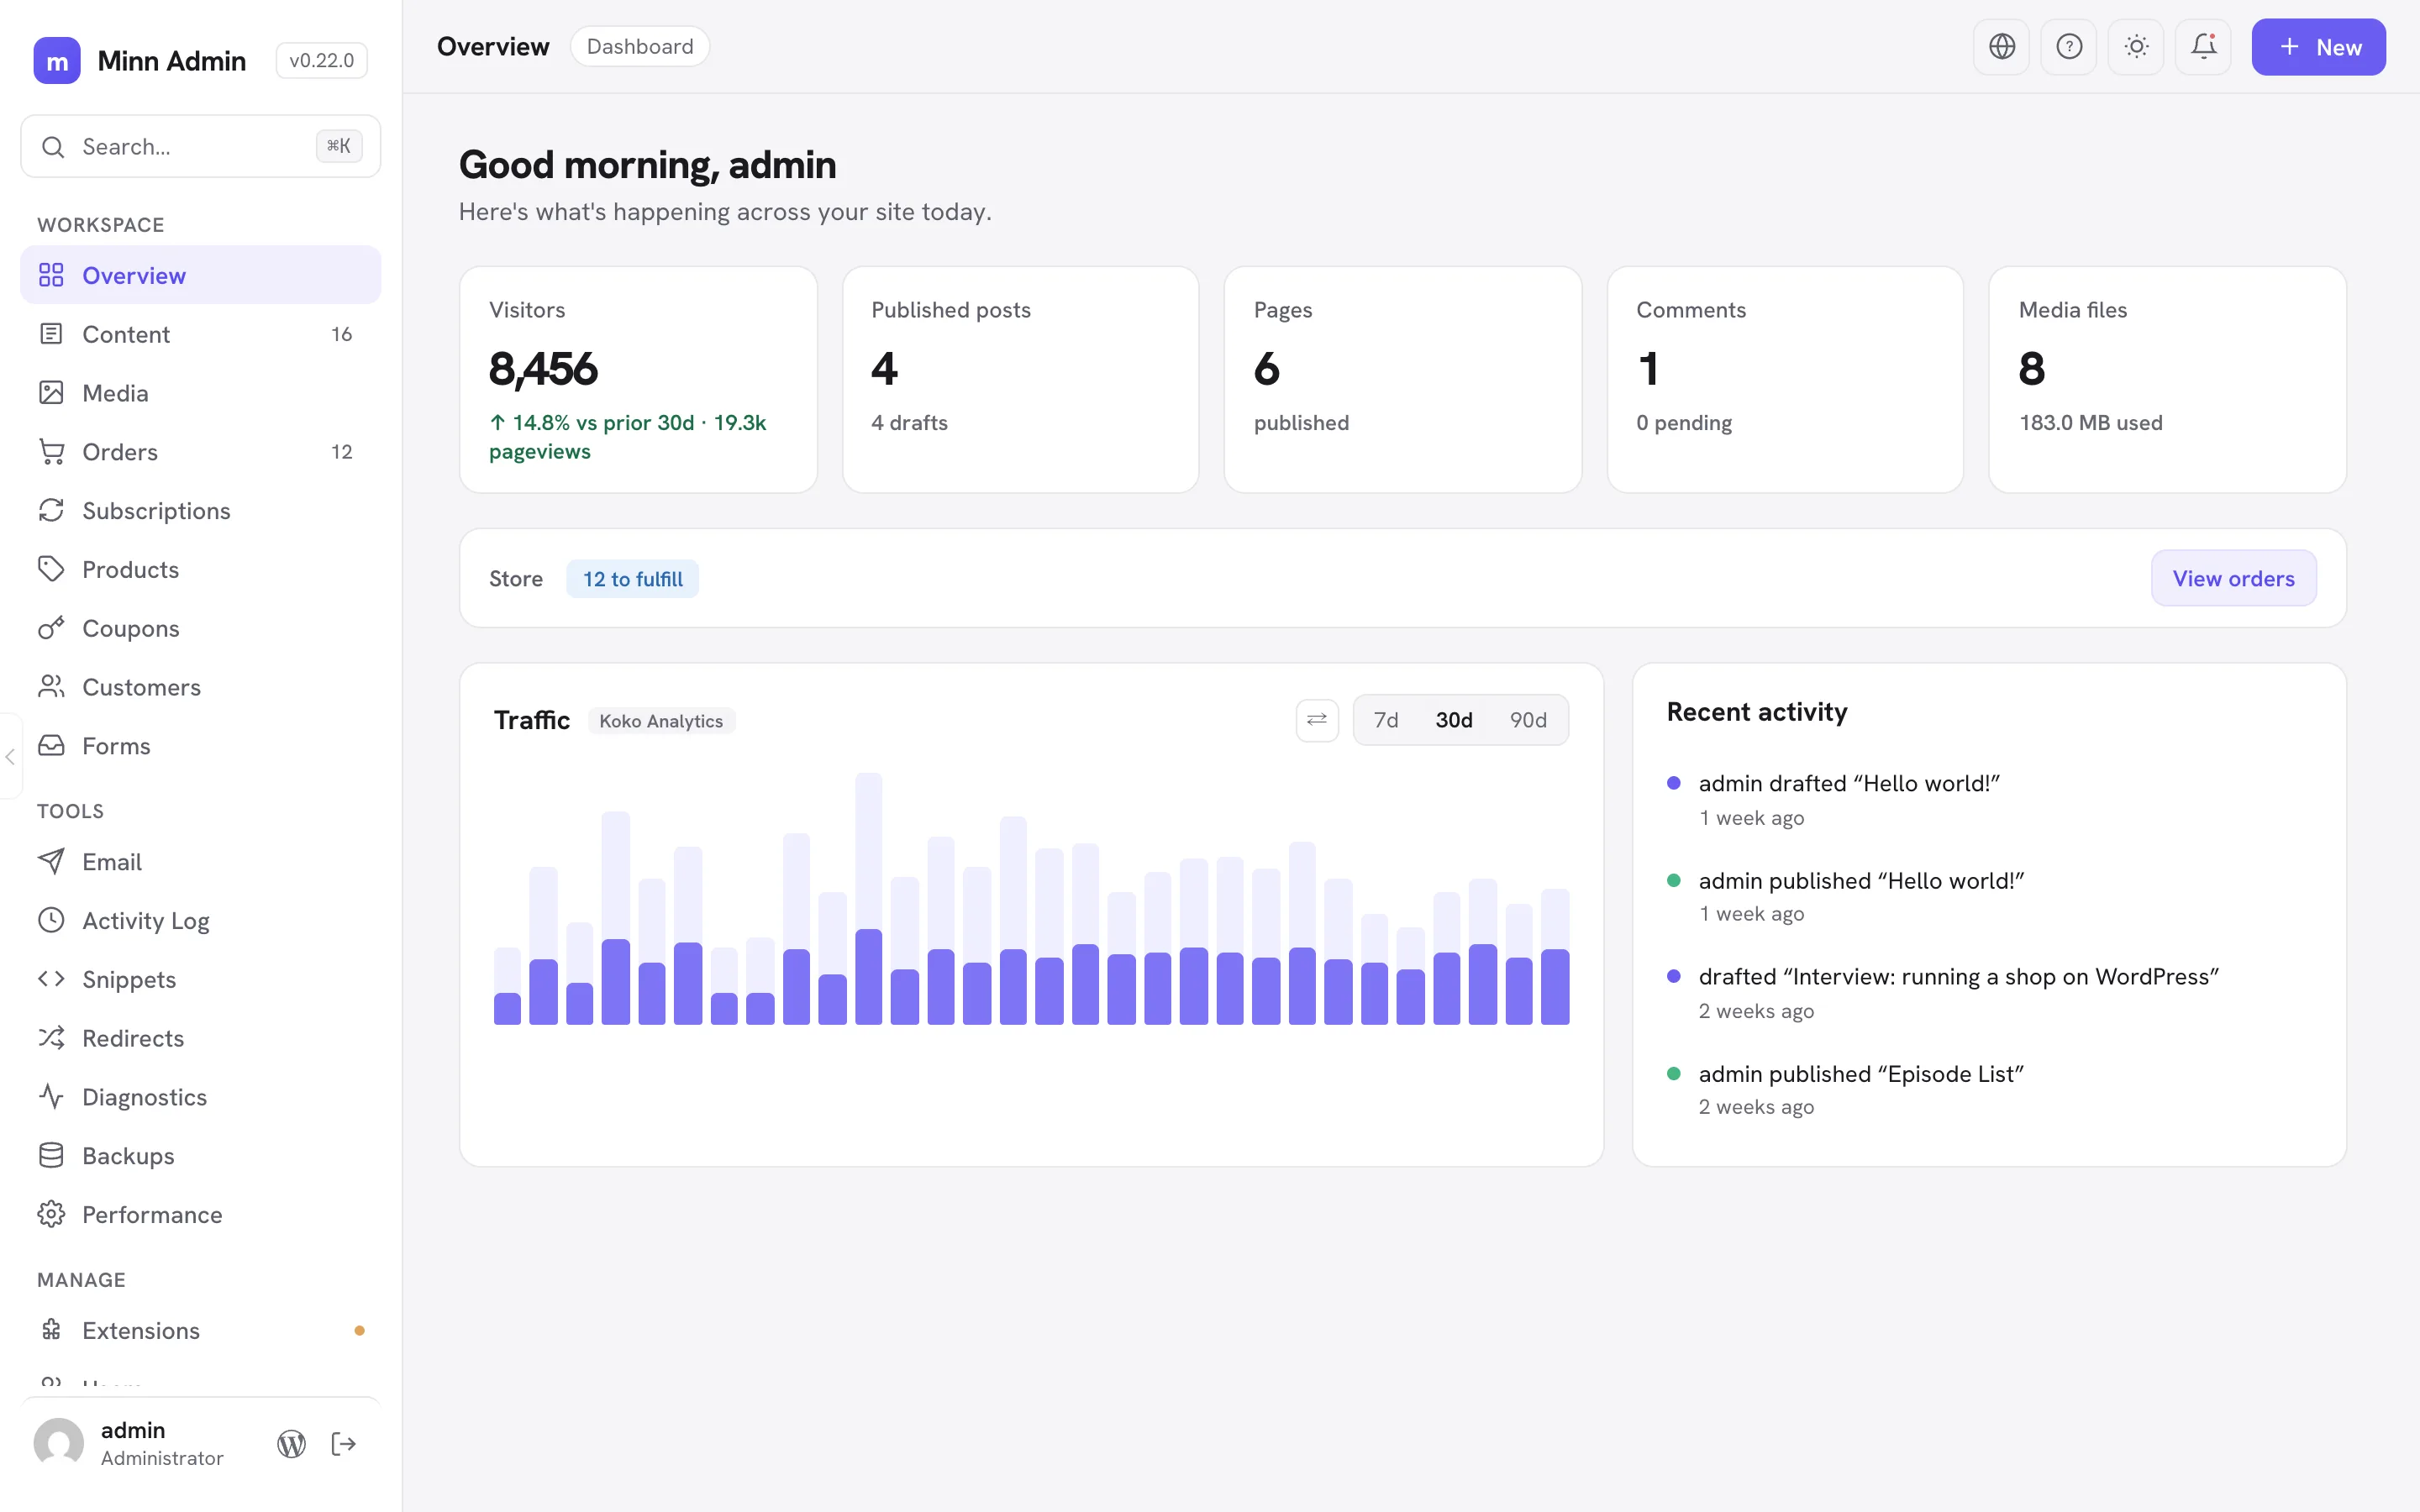
Task: Click the Customers icon
Action: point(51,687)
